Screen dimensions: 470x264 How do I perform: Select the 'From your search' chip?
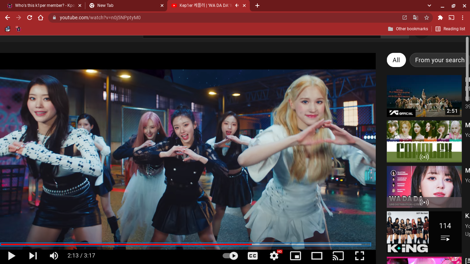[439, 60]
